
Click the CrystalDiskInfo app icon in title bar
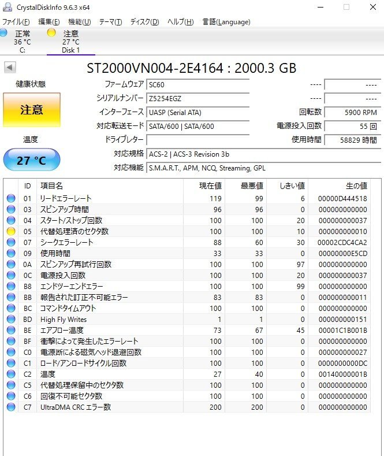pos(8,8)
